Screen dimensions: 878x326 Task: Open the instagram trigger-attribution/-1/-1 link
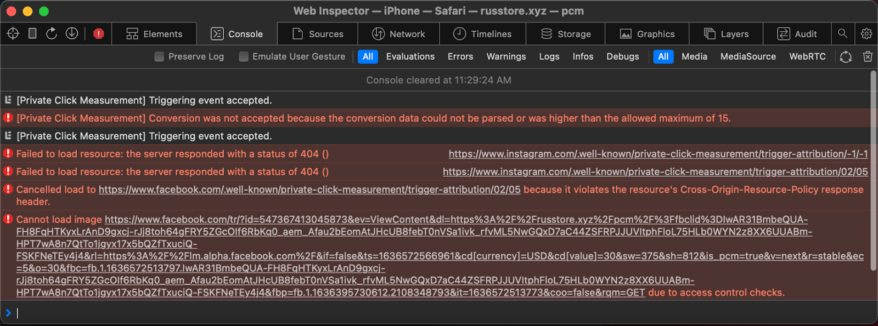[658, 154]
